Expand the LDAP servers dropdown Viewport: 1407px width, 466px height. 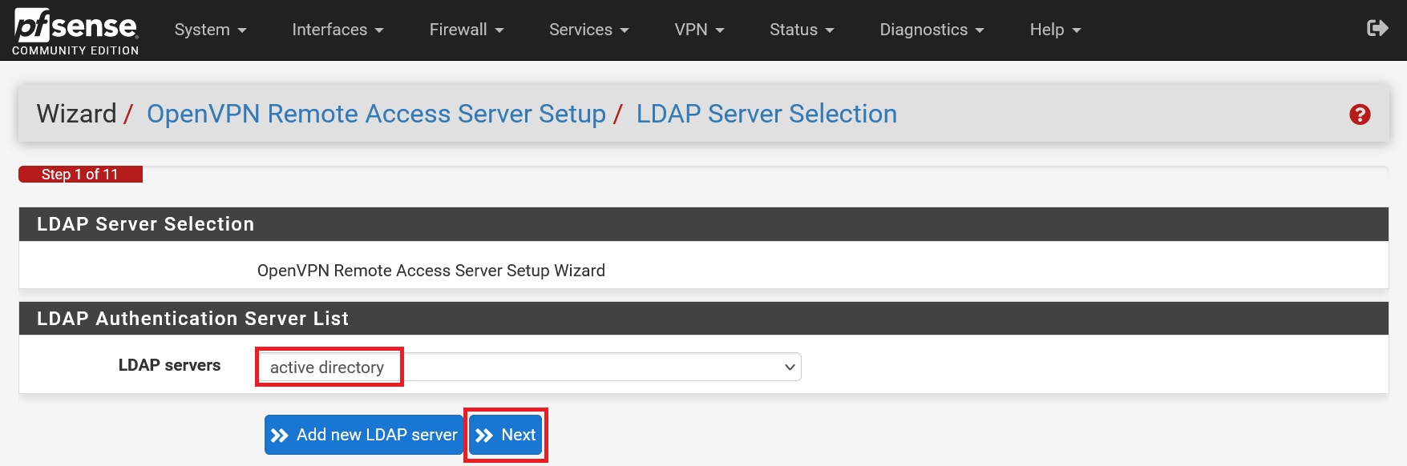click(x=529, y=367)
